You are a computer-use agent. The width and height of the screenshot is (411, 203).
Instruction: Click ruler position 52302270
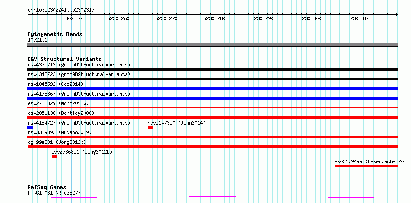click(x=166, y=18)
